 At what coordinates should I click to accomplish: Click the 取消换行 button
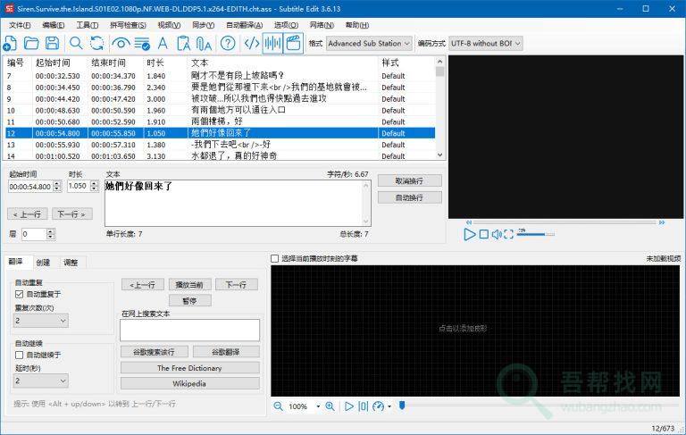tap(409, 180)
